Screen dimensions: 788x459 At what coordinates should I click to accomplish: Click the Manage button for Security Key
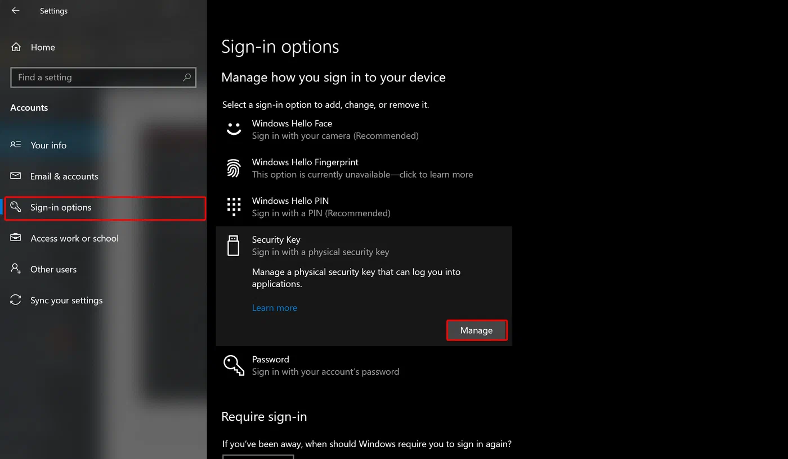[477, 330]
